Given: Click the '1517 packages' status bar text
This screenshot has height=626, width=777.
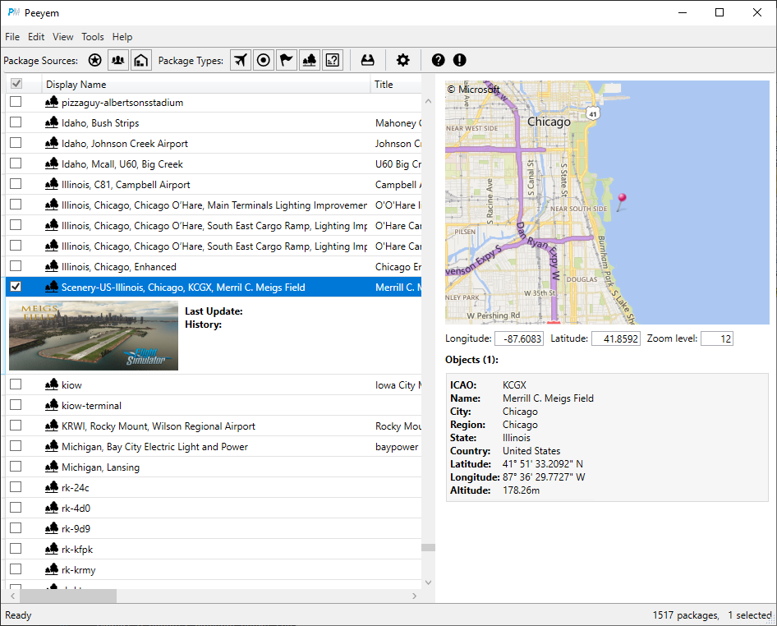Looking at the screenshot, I should tap(685, 615).
